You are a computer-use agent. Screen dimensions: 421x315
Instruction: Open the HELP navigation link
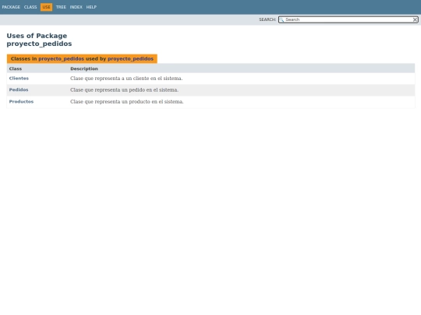(x=91, y=7)
